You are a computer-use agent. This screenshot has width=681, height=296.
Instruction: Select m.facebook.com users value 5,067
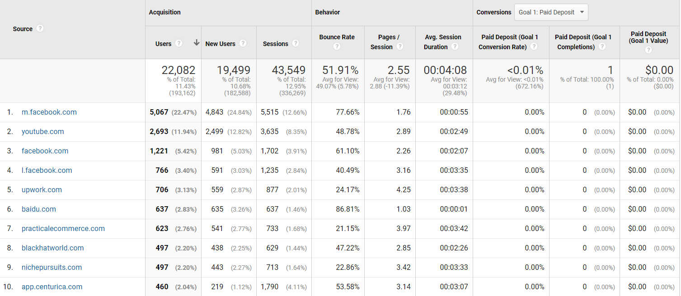click(x=159, y=112)
